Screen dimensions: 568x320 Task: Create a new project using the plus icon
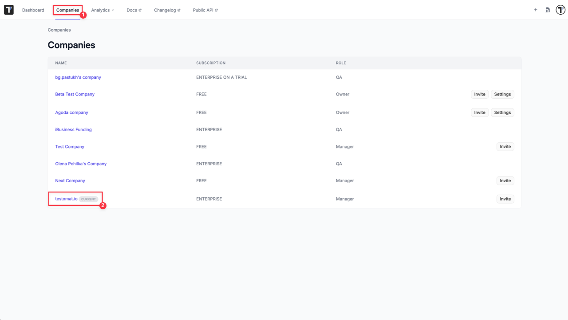(x=535, y=9)
